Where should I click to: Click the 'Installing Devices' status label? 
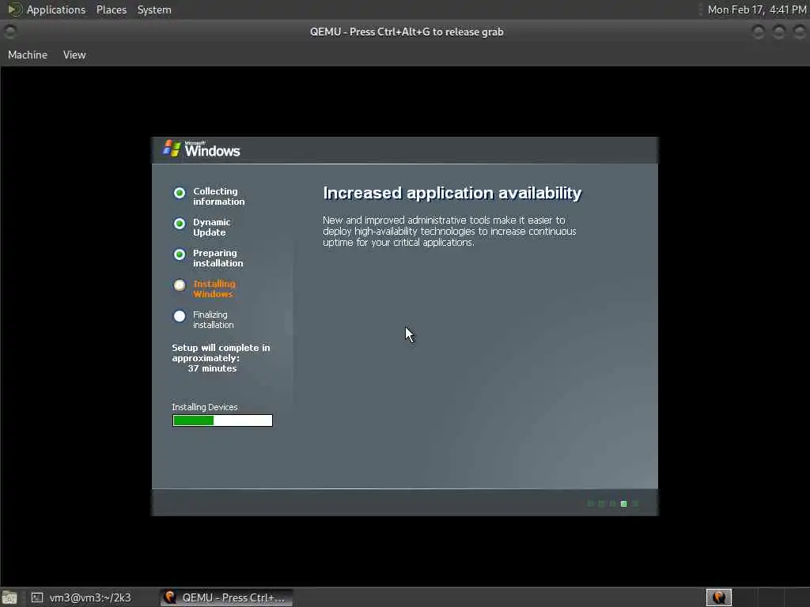point(205,407)
